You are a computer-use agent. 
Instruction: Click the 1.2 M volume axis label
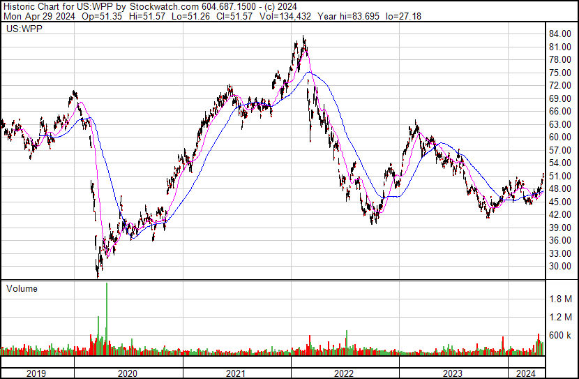561,317
